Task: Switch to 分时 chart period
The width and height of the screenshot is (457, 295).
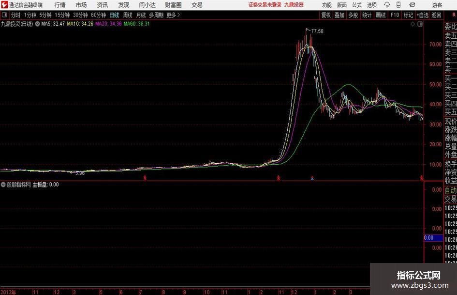Action: coord(16,15)
